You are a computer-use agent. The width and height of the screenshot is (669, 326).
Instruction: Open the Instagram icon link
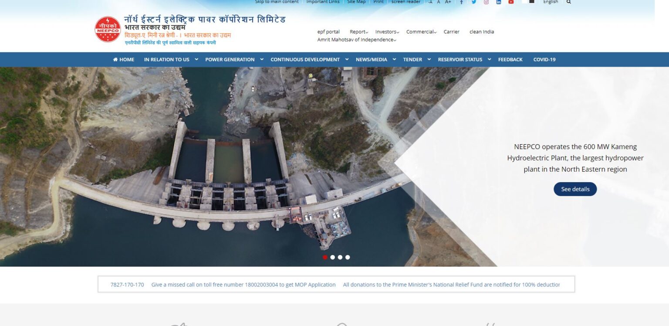tap(486, 2)
